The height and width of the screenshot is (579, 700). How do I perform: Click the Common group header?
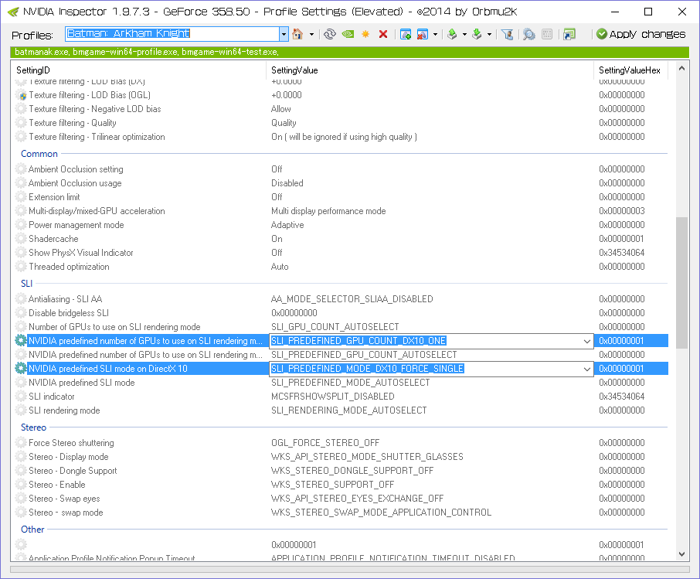point(39,154)
